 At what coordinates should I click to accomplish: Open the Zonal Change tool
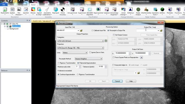click(x=123, y=11)
